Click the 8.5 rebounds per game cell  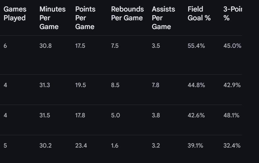pyautogui.click(x=115, y=85)
